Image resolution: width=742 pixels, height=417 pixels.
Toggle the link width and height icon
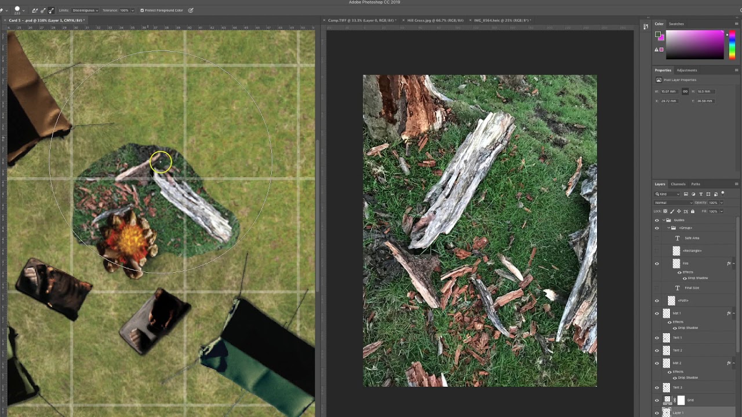(685, 92)
